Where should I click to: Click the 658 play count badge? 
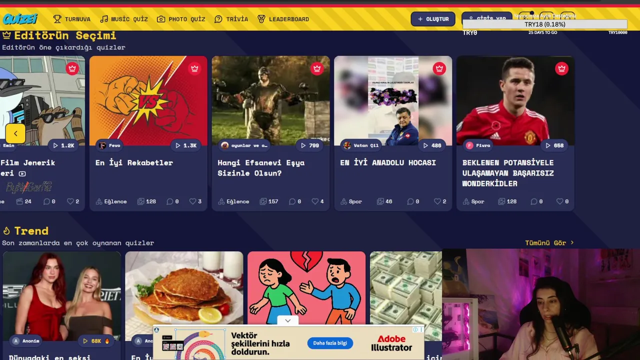coord(554,145)
